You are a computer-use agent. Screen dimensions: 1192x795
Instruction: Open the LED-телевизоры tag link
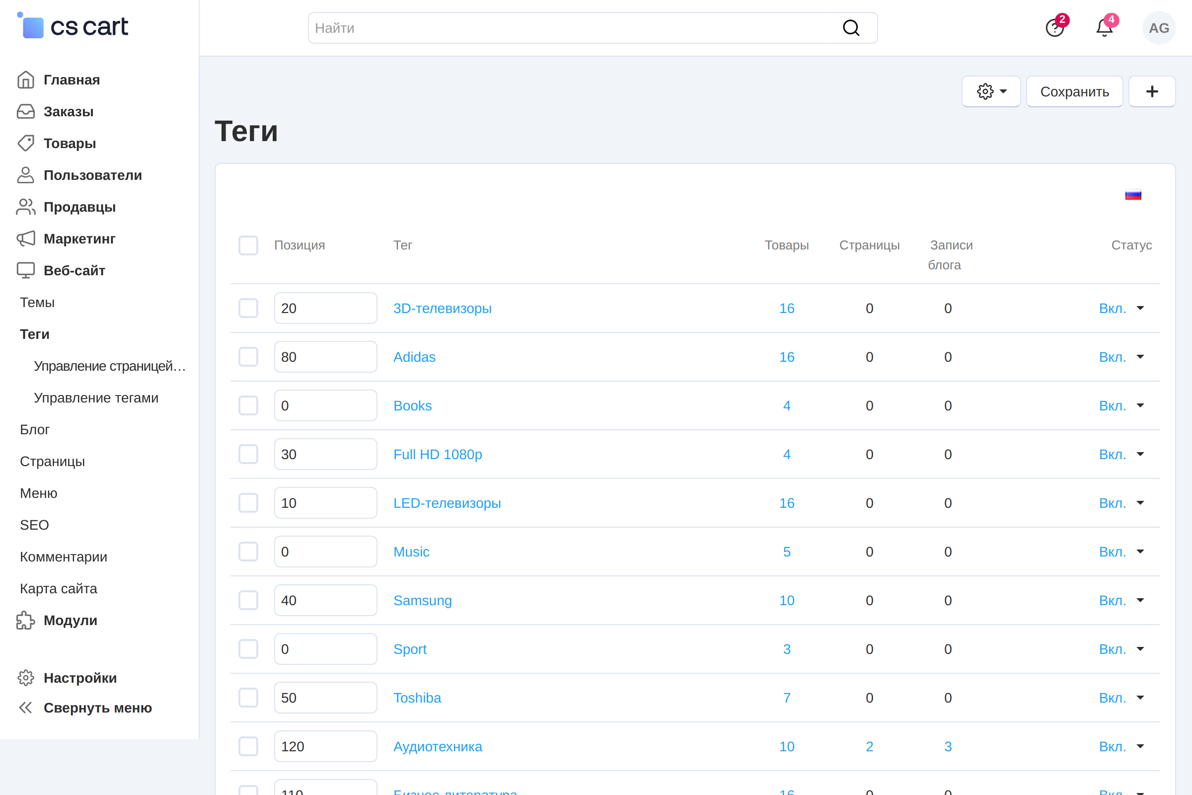(x=447, y=503)
